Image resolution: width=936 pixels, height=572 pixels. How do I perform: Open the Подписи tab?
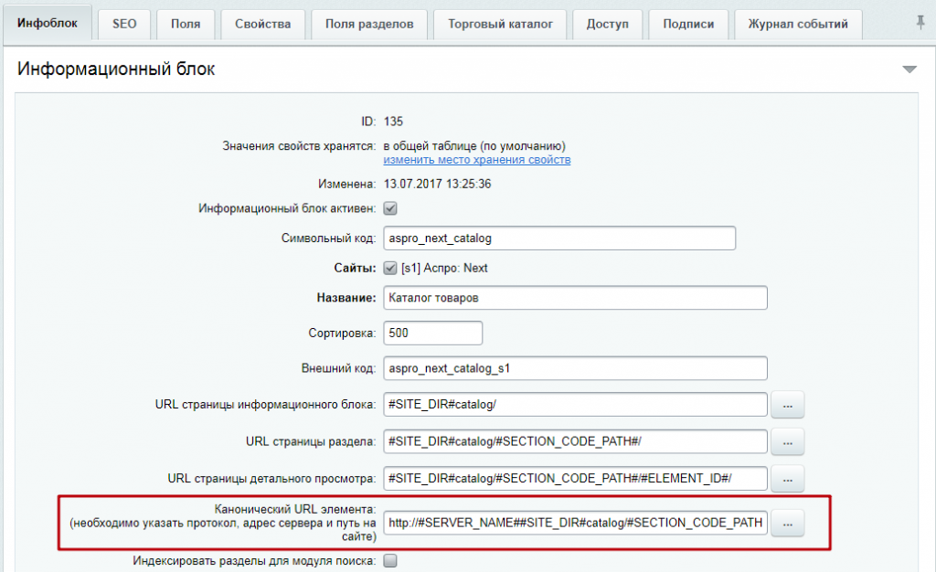pos(688,24)
